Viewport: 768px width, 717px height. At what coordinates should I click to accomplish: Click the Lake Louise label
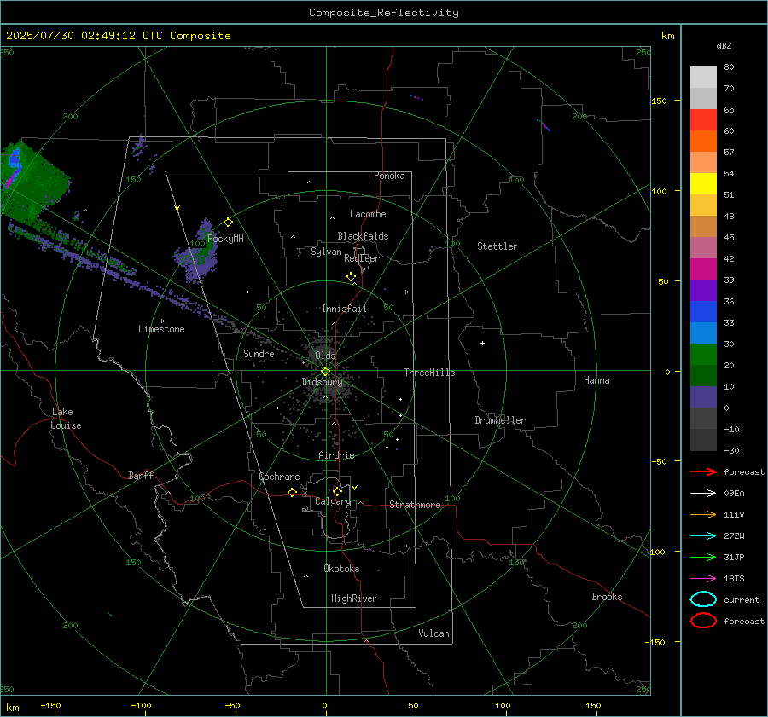pos(66,419)
